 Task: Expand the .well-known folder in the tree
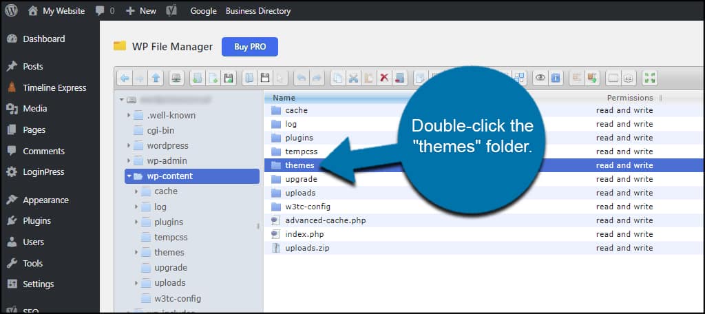129,116
